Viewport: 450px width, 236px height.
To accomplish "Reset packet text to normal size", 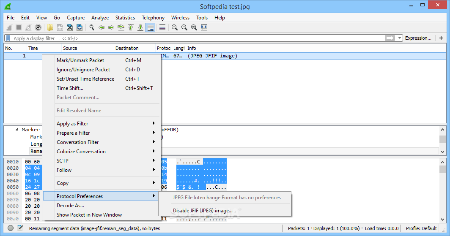I will click(x=194, y=27).
